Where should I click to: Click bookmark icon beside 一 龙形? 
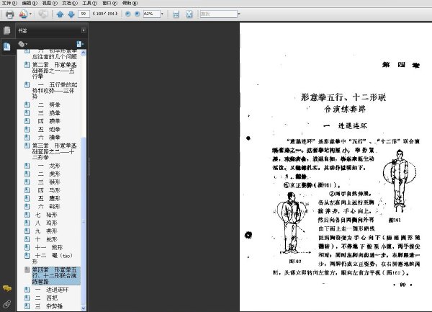(27, 166)
